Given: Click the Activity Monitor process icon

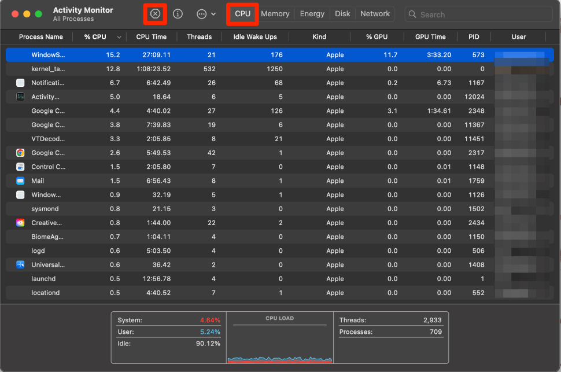Looking at the screenshot, I should (20, 97).
